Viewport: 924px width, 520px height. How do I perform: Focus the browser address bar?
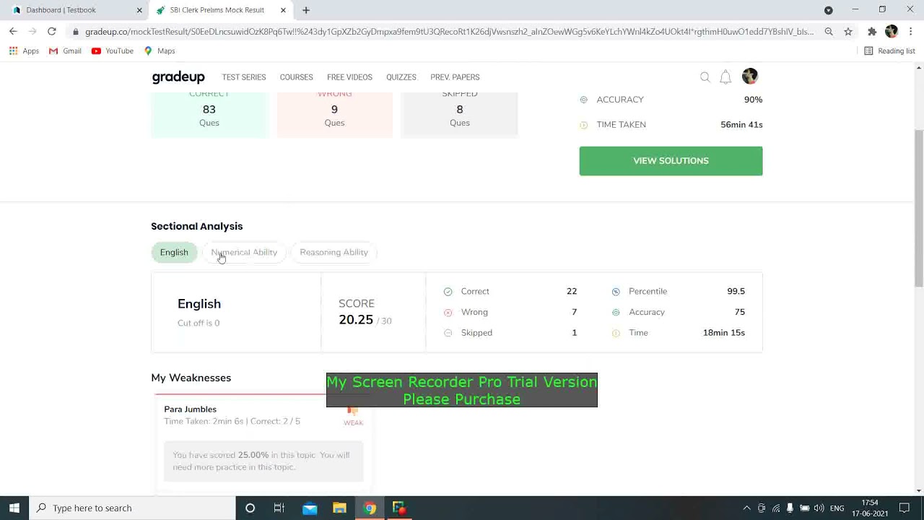(449, 32)
